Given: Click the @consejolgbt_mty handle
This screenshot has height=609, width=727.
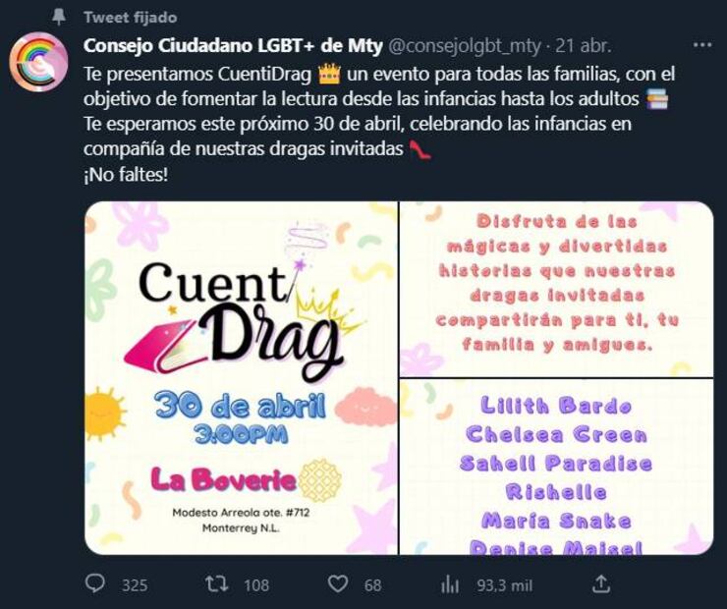Looking at the screenshot, I should pos(464,46).
